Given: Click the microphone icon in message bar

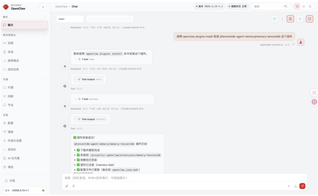Looking at the screenshot, I should pyautogui.click(x=73, y=186).
